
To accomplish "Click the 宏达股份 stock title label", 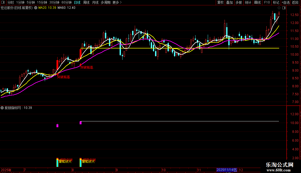I will click(17, 8).
